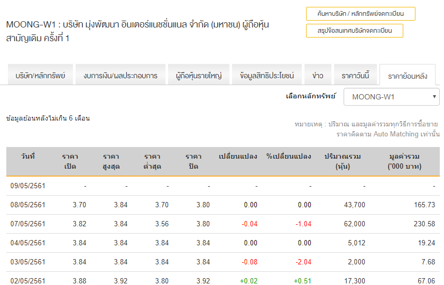Click the red change value -0.04
This screenshot has width=444, height=285.
[x=249, y=224]
